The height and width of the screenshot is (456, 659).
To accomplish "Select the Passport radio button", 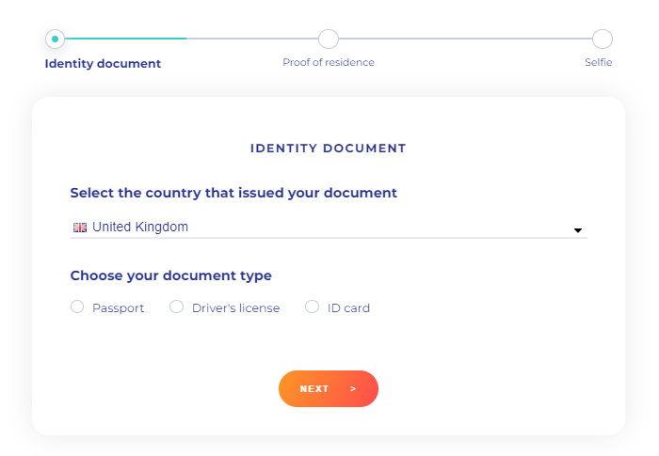I will coord(77,307).
